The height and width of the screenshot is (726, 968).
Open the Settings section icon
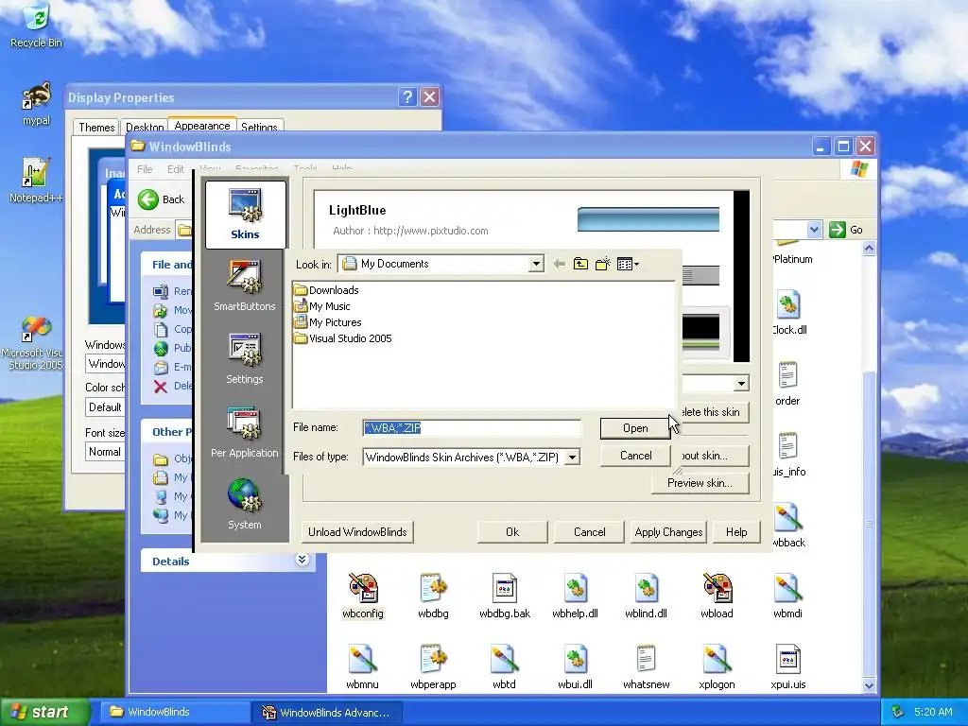[x=245, y=358]
